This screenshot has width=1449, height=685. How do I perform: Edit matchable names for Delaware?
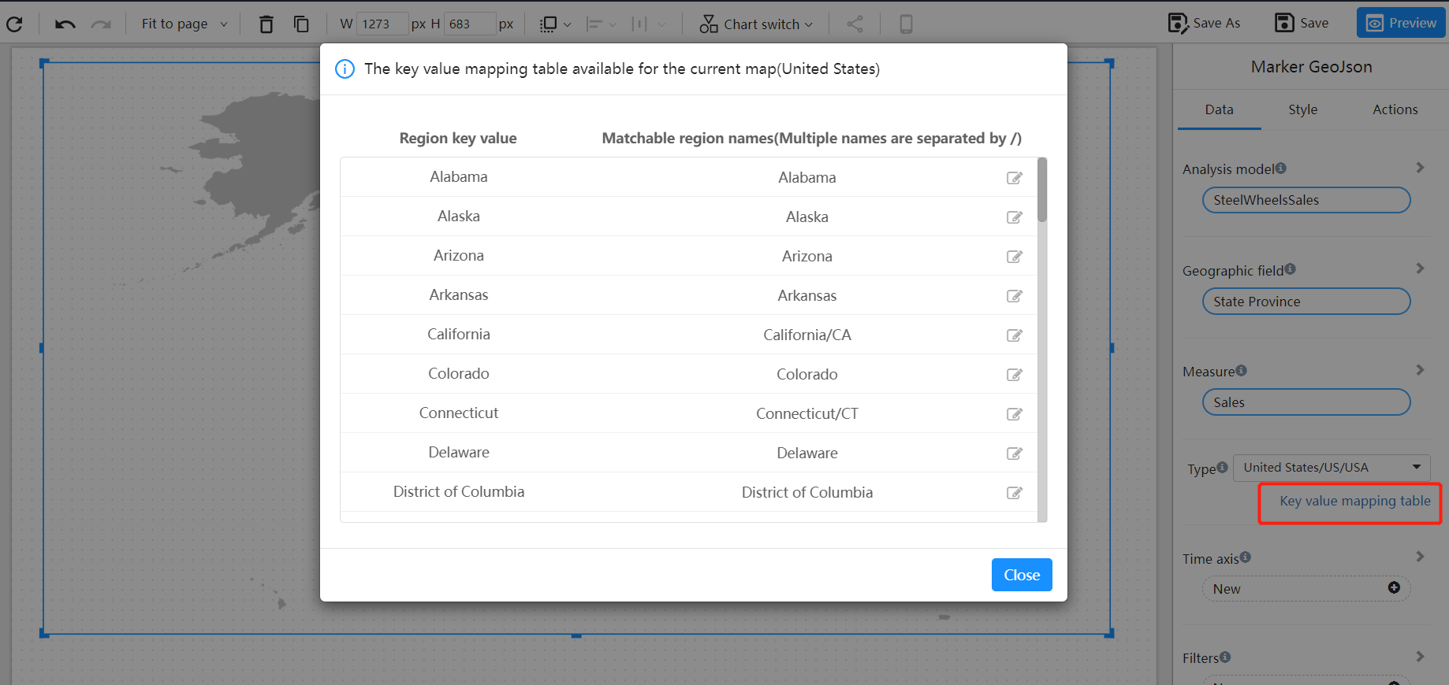pyautogui.click(x=1015, y=454)
